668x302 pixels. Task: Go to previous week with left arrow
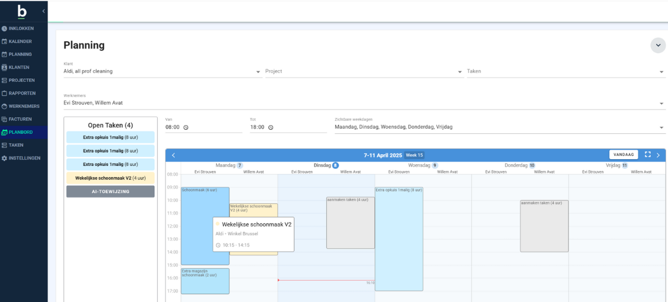173,155
